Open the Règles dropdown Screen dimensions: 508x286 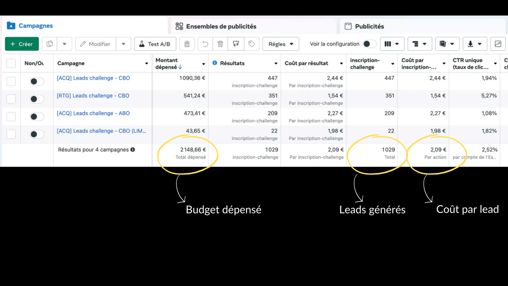(x=281, y=44)
